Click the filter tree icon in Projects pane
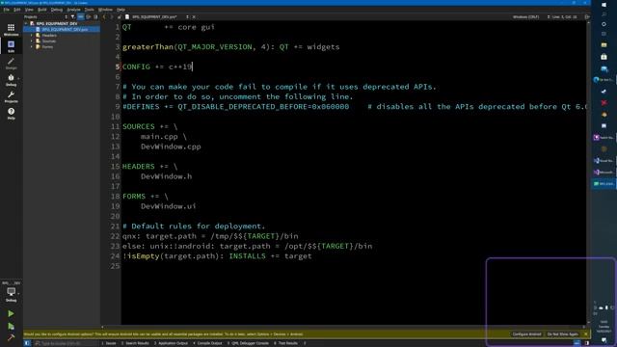This screenshot has height=347, width=617. (73, 17)
